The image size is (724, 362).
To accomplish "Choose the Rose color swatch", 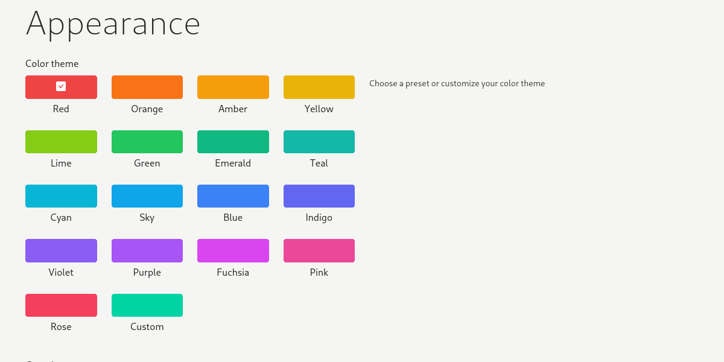I will point(61,305).
